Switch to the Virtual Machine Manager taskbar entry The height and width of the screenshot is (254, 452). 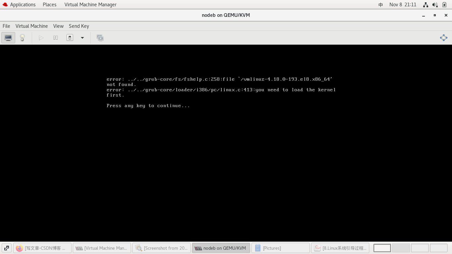[102, 248]
